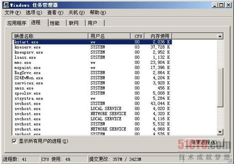Click the 23,904 K memory value
This screenshot has width=234, height=164.
coord(160,63)
